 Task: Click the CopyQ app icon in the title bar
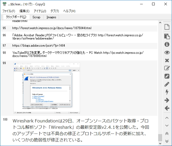point(5,4)
